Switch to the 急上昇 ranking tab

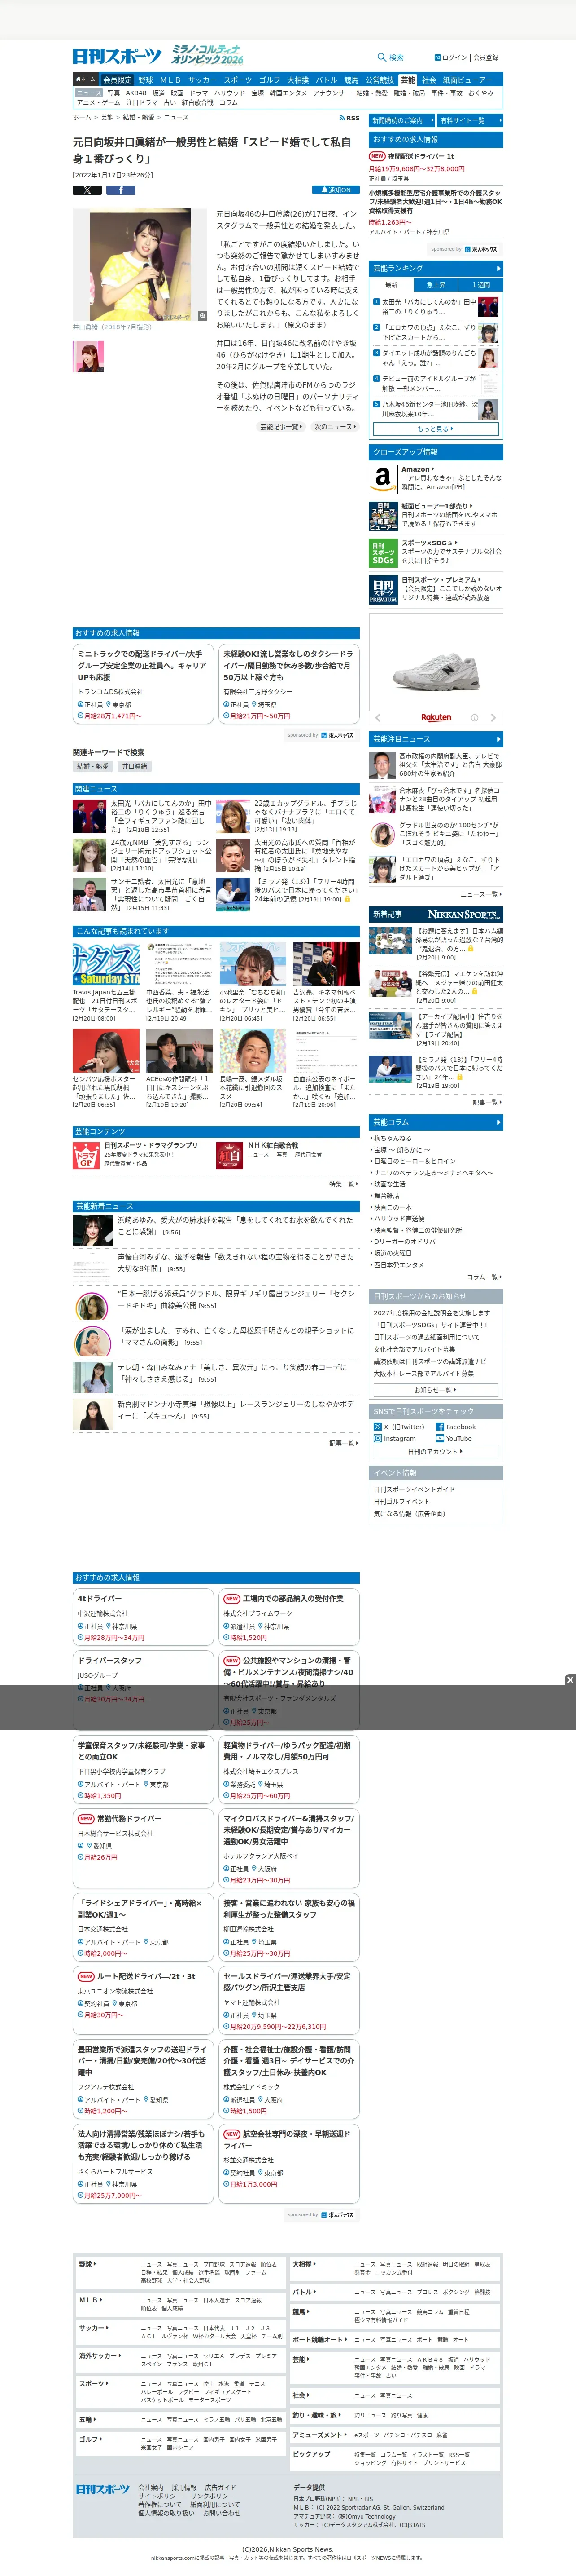coord(435,285)
